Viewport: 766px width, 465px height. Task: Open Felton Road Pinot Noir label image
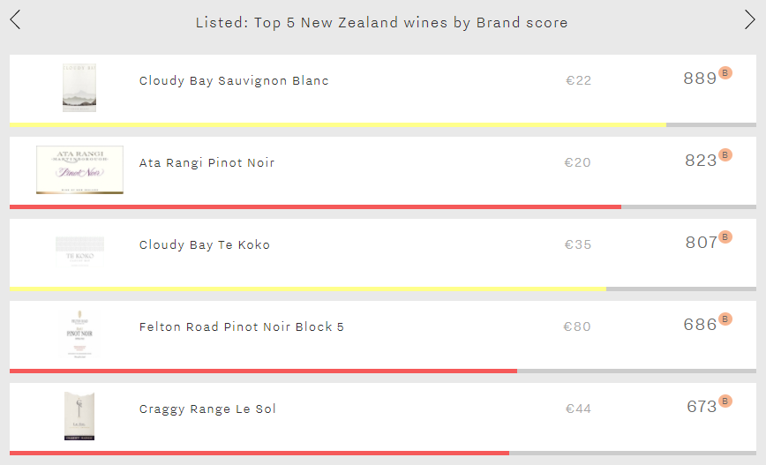[x=79, y=334]
